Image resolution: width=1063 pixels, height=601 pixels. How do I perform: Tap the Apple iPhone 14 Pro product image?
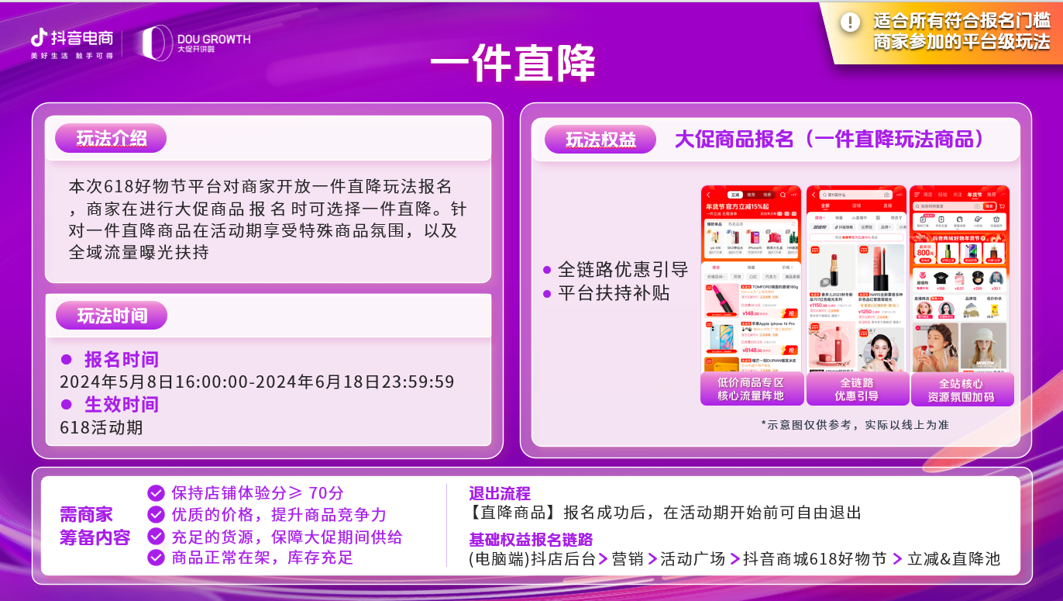[721, 337]
